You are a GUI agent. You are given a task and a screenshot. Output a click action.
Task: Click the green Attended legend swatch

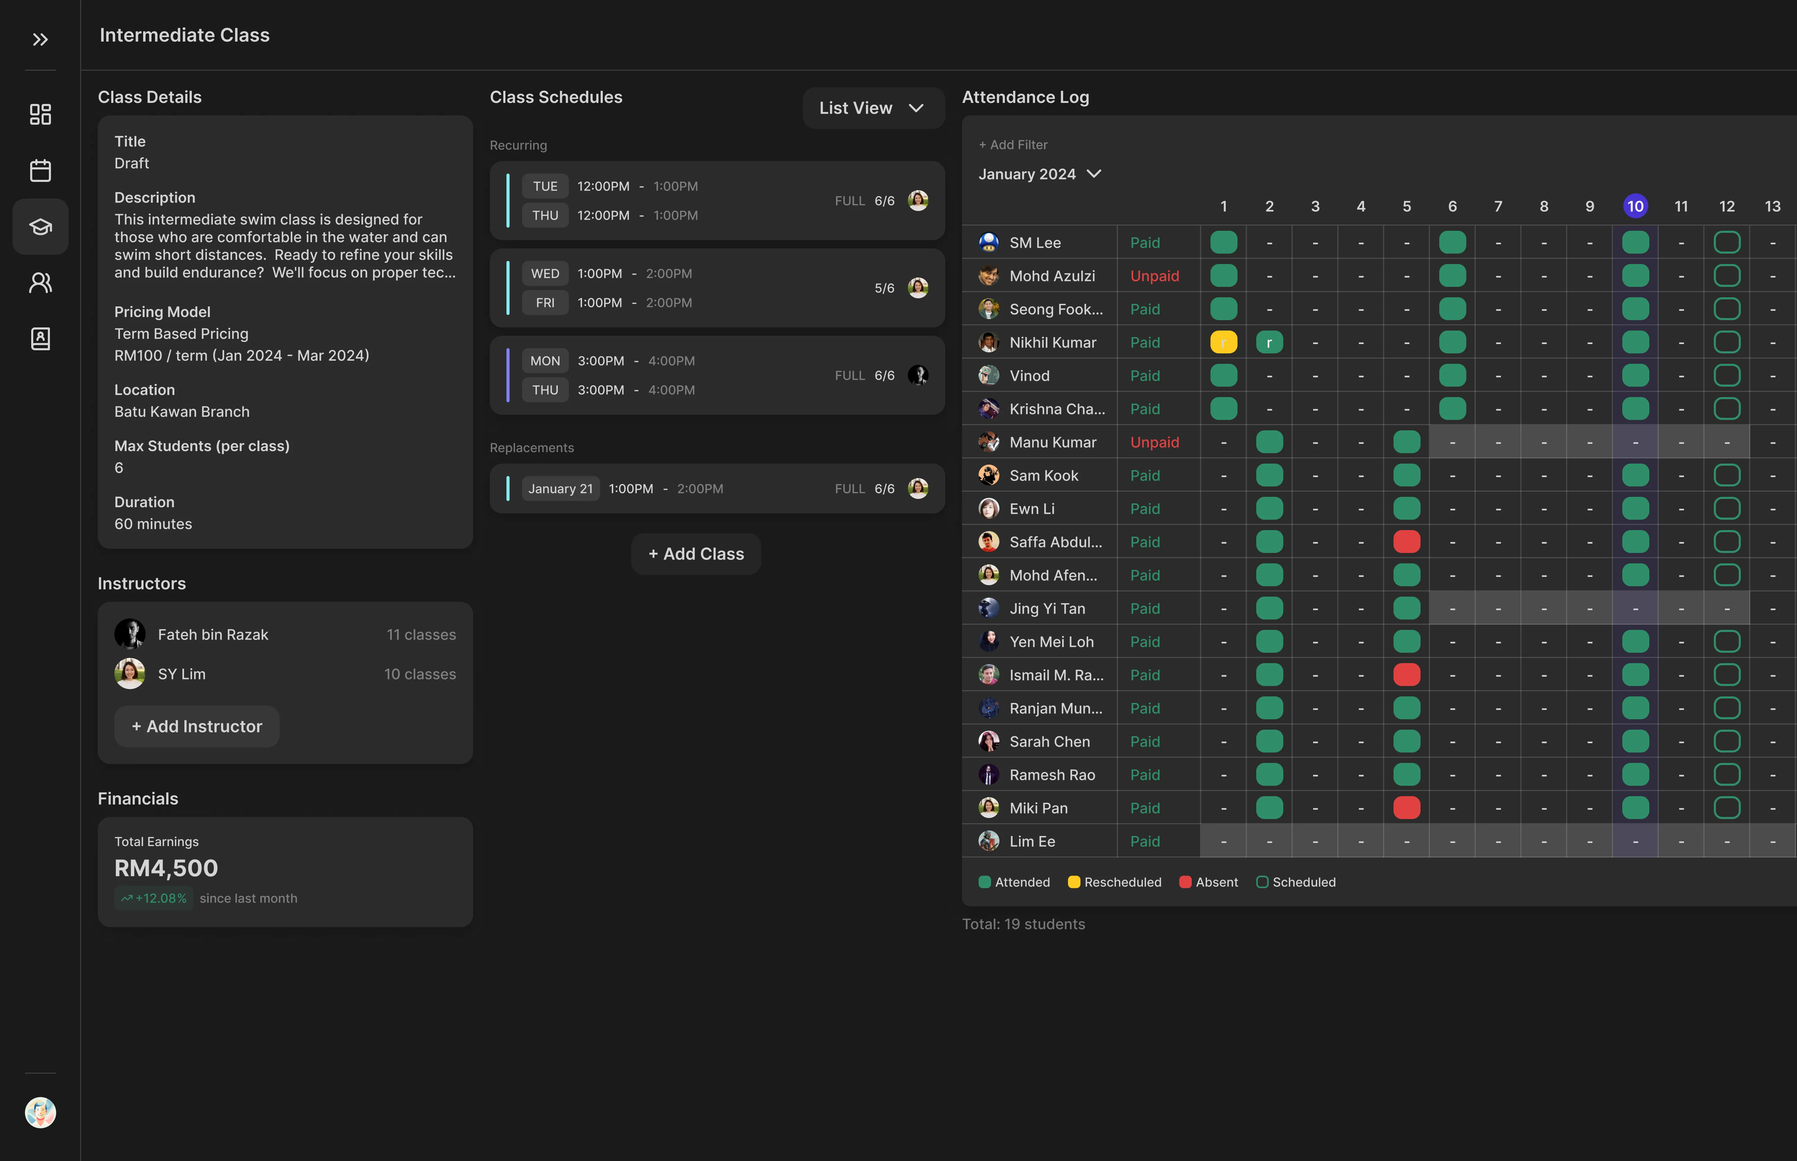984,882
